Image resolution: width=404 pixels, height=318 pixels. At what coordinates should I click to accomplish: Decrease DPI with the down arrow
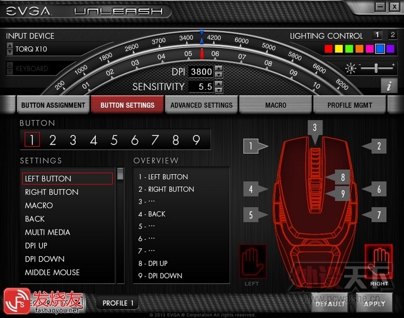click(219, 75)
